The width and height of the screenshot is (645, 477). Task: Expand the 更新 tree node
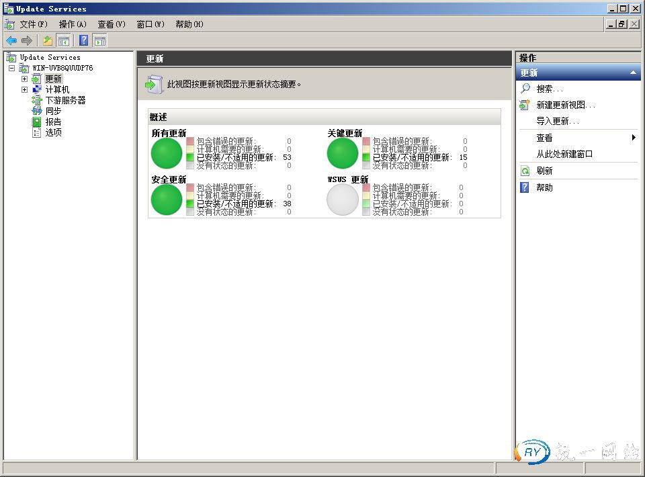(24, 79)
